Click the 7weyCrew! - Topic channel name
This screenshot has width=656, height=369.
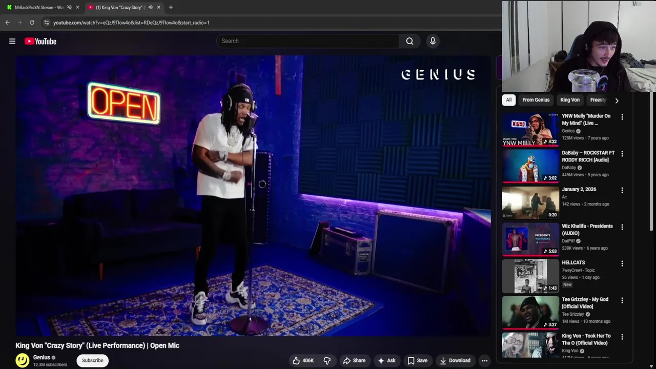(578, 270)
